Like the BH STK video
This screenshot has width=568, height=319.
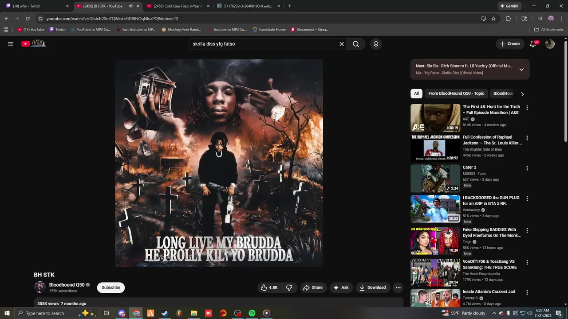click(269, 288)
